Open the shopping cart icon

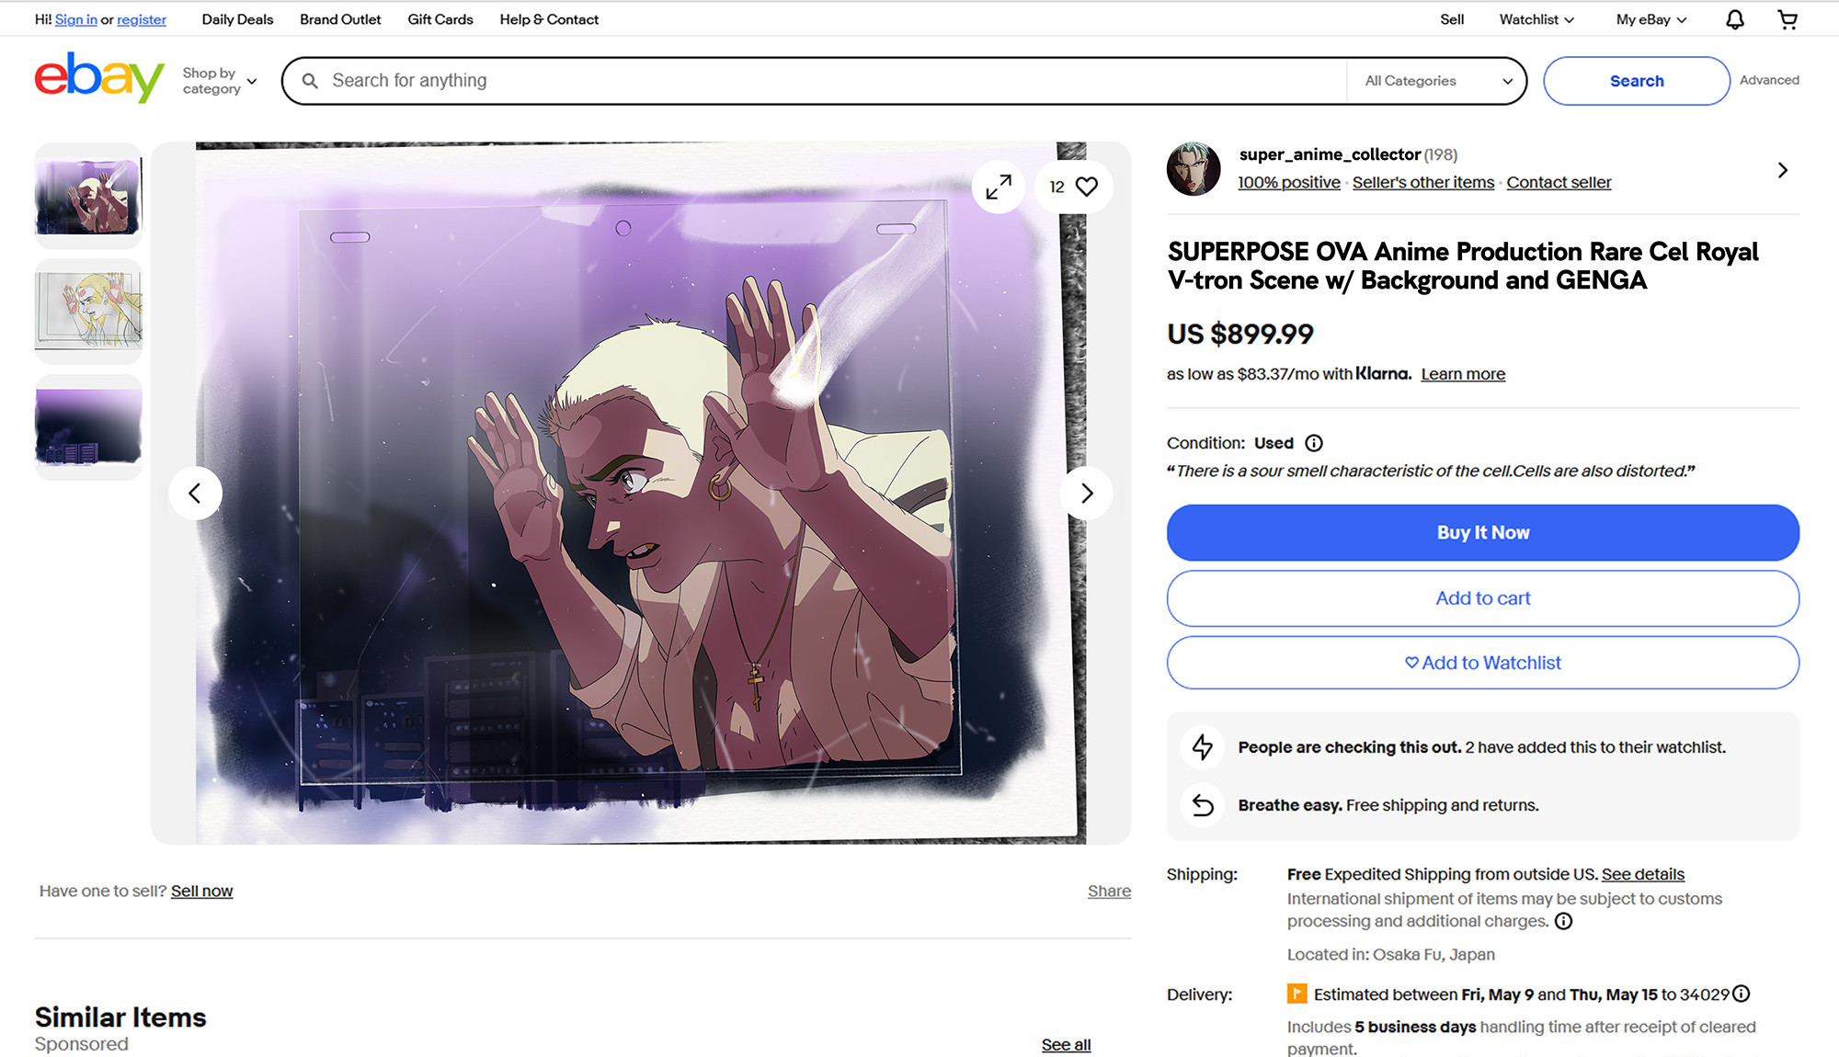pos(1788,19)
